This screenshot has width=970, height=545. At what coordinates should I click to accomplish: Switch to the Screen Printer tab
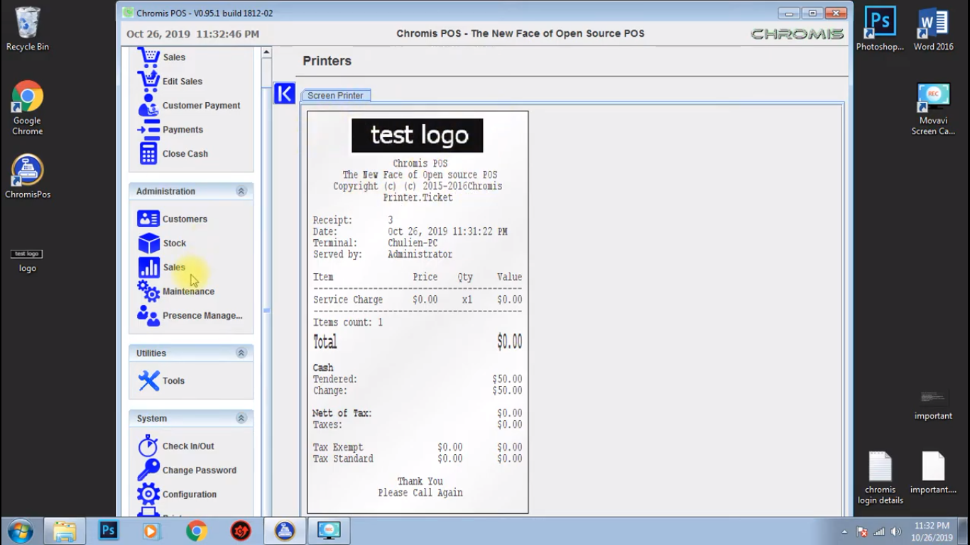point(335,94)
